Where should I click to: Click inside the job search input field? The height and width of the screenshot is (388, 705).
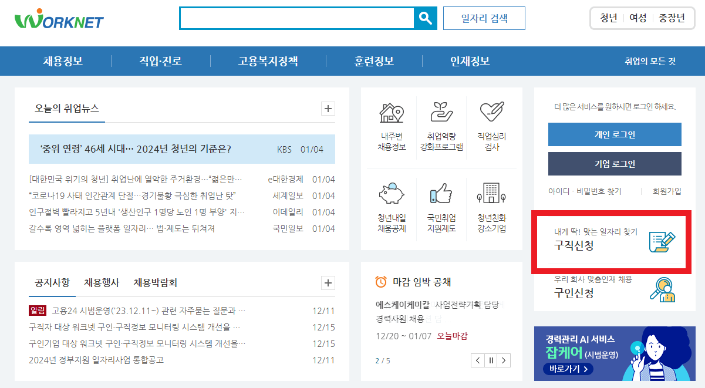click(x=294, y=18)
